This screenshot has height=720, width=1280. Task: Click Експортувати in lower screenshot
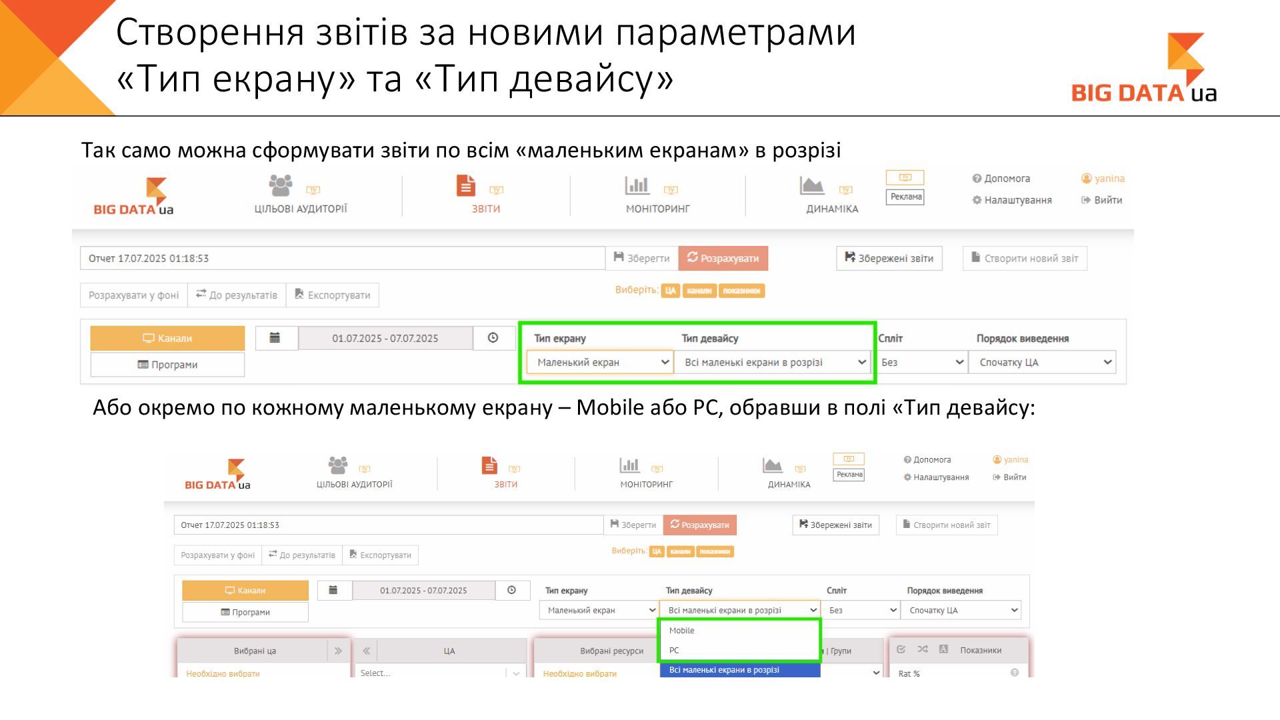pyautogui.click(x=380, y=555)
